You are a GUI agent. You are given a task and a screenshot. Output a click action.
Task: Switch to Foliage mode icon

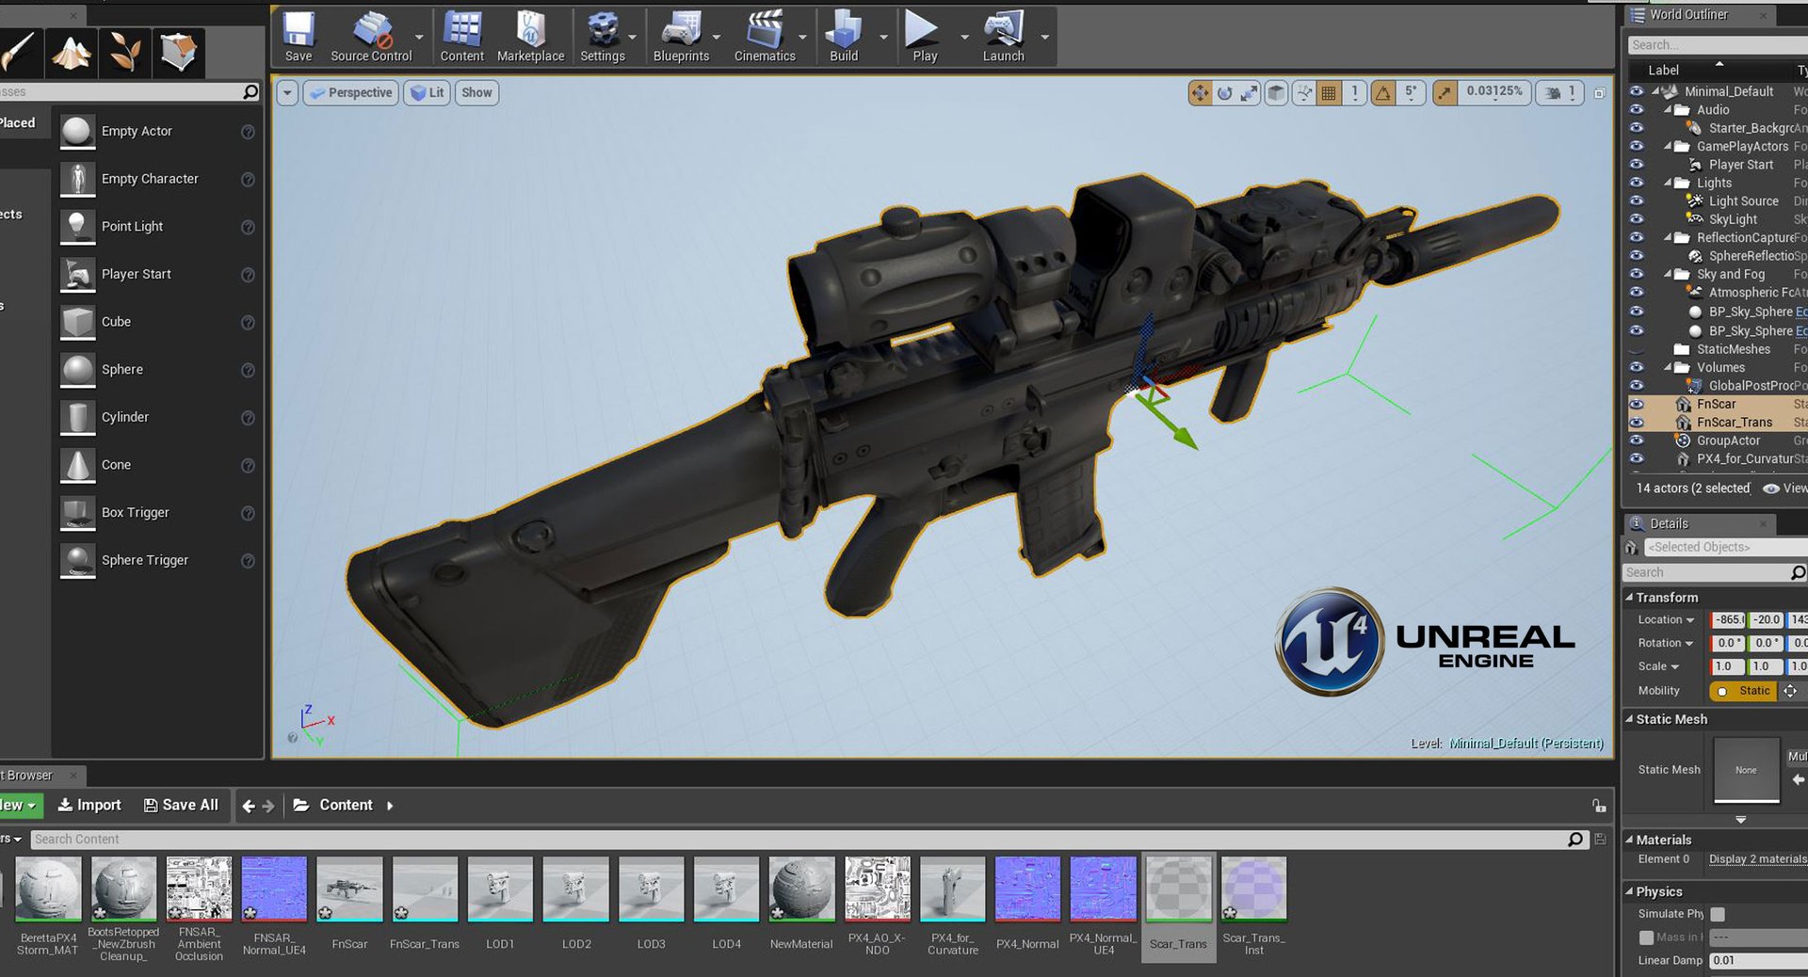(125, 53)
